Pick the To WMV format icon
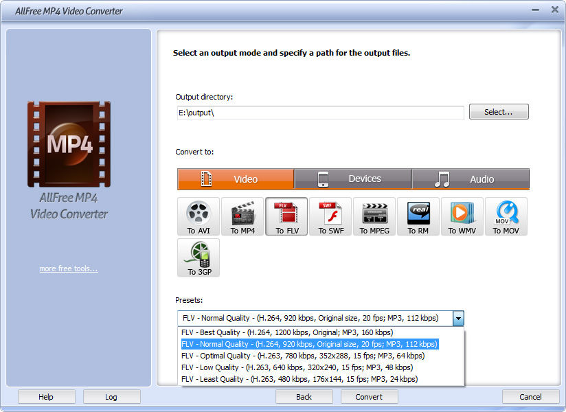 click(462, 216)
